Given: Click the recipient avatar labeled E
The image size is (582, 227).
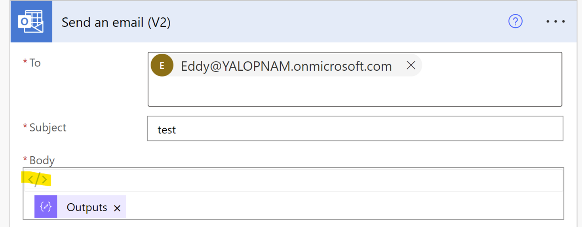Looking at the screenshot, I should (x=162, y=66).
